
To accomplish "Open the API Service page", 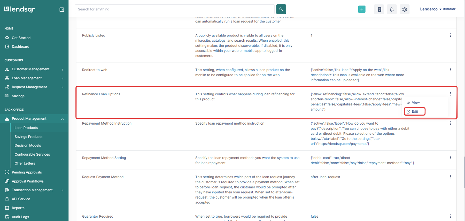I will coord(21,199).
